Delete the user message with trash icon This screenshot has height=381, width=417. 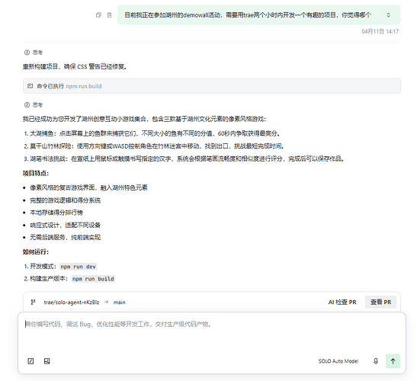(109, 15)
